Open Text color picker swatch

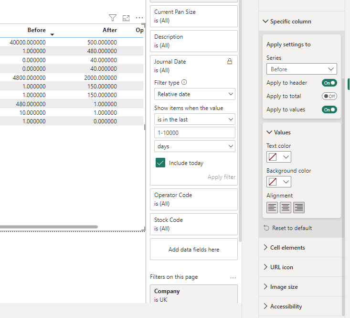[x=279, y=157]
